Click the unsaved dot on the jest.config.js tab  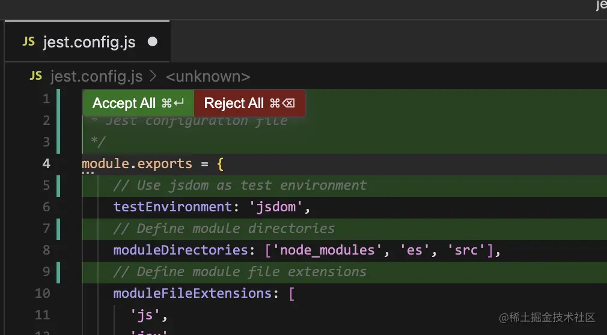point(153,42)
